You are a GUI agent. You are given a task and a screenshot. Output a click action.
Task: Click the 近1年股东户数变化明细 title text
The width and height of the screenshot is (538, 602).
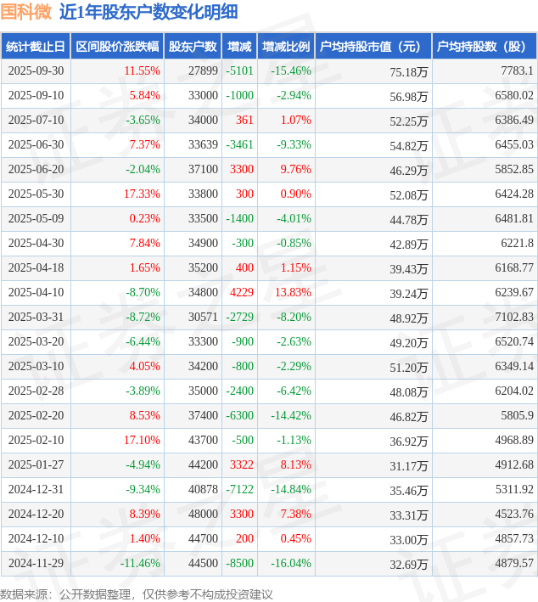[149, 12]
